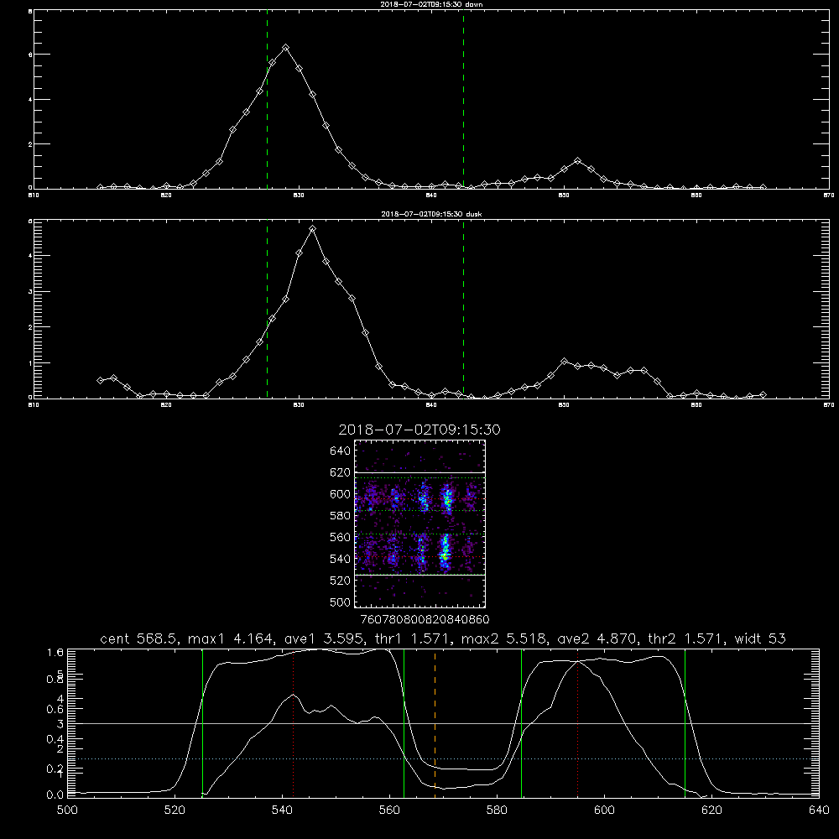Click the "600" y-axis label of the heatmap
The image size is (839, 839).
[341, 494]
